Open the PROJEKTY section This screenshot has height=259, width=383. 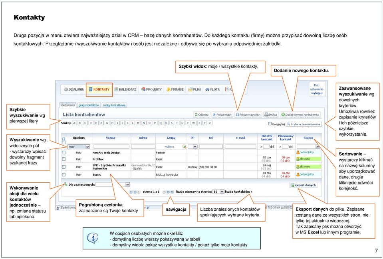(x=151, y=89)
